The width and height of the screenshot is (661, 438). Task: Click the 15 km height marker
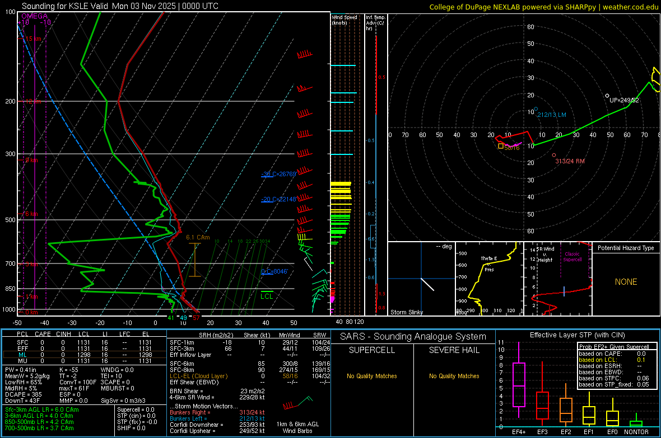click(x=33, y=39)
